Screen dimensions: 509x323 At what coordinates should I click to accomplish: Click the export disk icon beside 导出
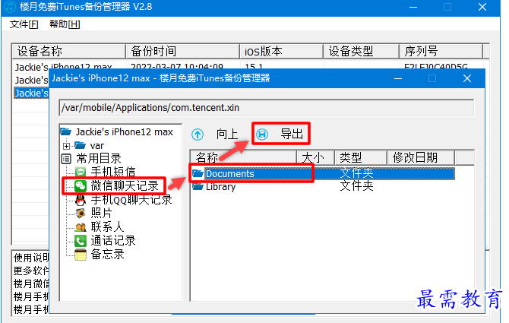262,134
